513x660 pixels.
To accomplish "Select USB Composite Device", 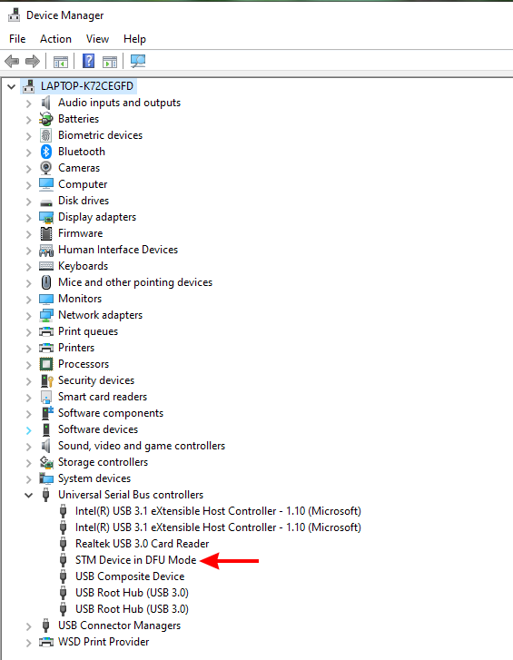I will [x=130, y=576].
